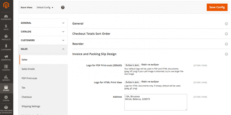This screenshot has height=115, width=231.
Task: Click the [STORE VIEW] text beside Address
Action: (x=200, y=97)
